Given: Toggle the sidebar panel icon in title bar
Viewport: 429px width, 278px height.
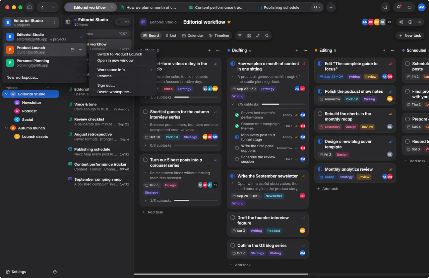Looking at the screenshot, I should click(x=29, y=7).
